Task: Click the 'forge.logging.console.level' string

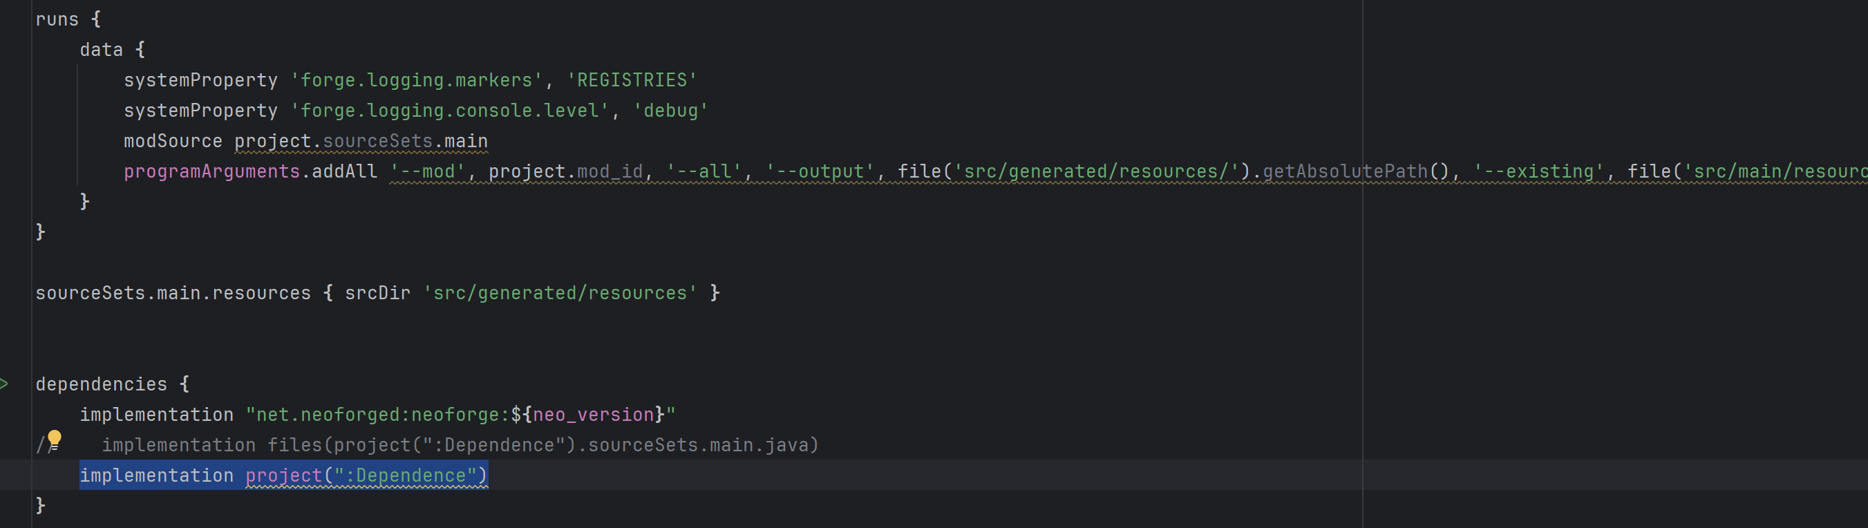Action: [450, 111]
